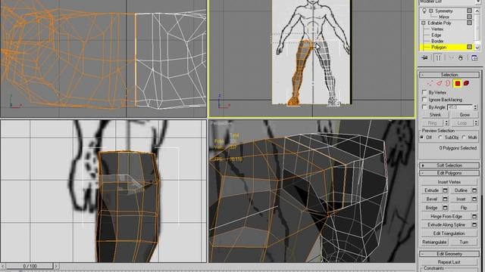Image resolution: width=485 pixels, height=272 pixels.
Task: Click the By Angle value field
Action: [460, 107]
